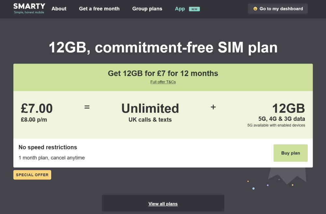Image resolution: width=326 pixels, height=214 pixels.
Task: Click the SPECIAL OFFER badge
Action: tap(32, 175)
